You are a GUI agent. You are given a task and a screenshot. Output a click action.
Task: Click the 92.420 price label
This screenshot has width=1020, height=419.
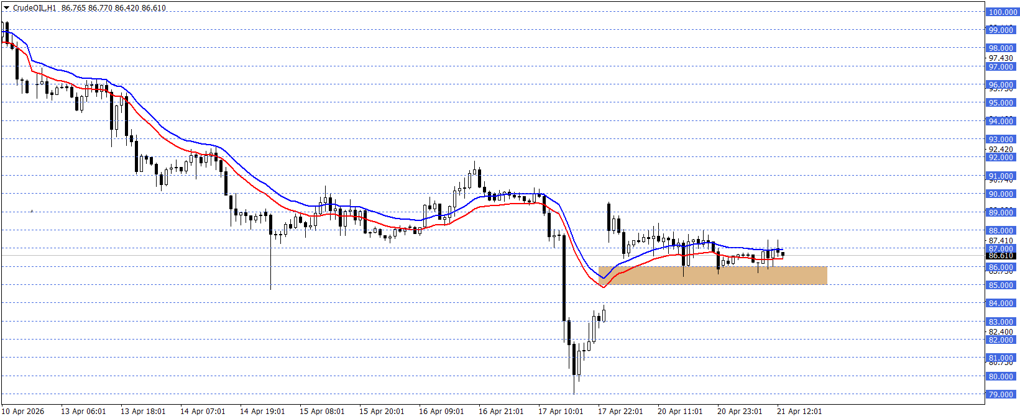point(1001,149)
